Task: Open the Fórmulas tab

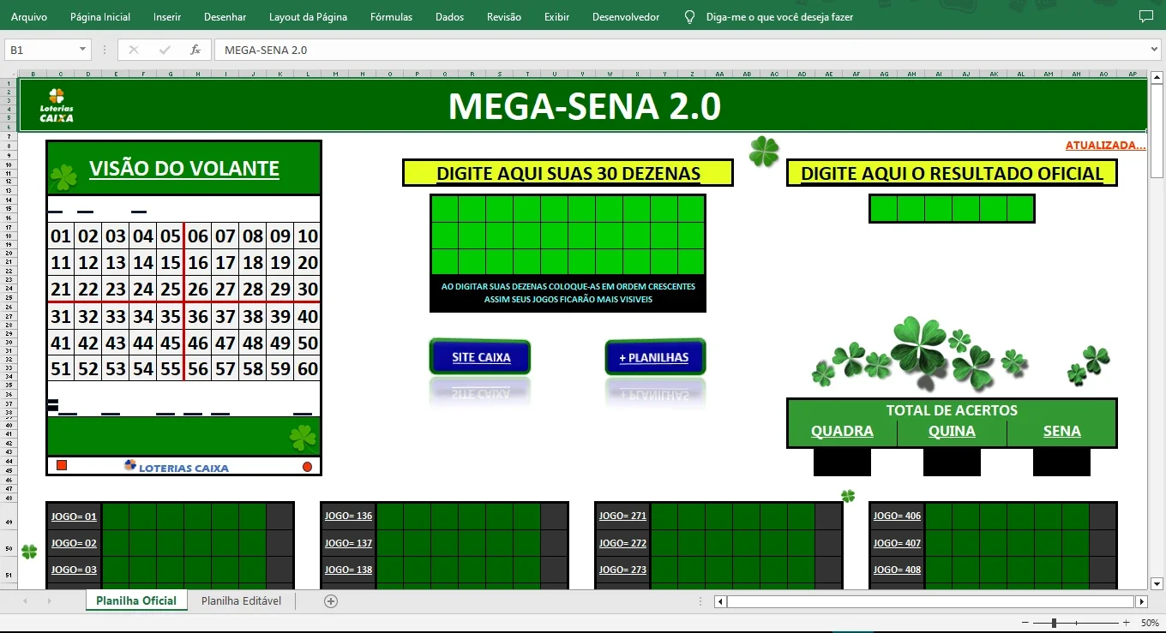Action: point(391,17)
